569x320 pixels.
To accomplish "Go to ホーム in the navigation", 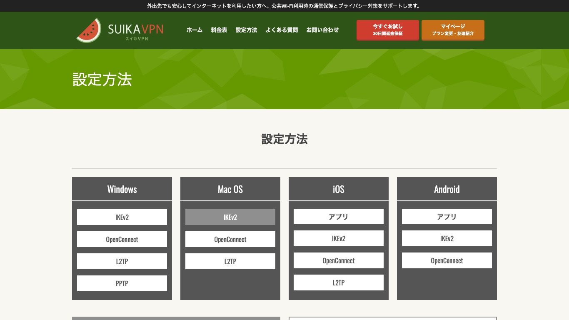I will point(195,30).
